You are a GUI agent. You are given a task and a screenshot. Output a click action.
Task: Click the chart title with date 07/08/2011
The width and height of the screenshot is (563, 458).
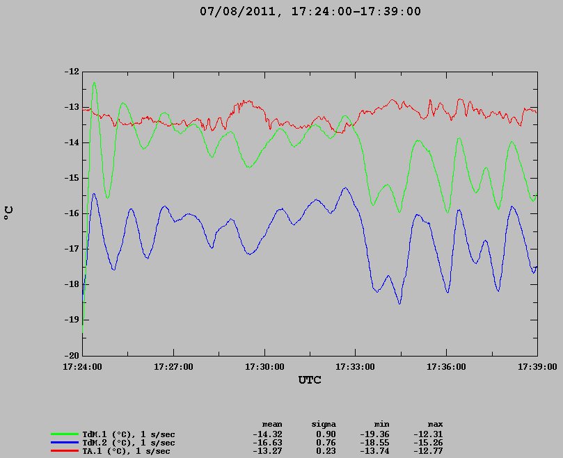310,12
